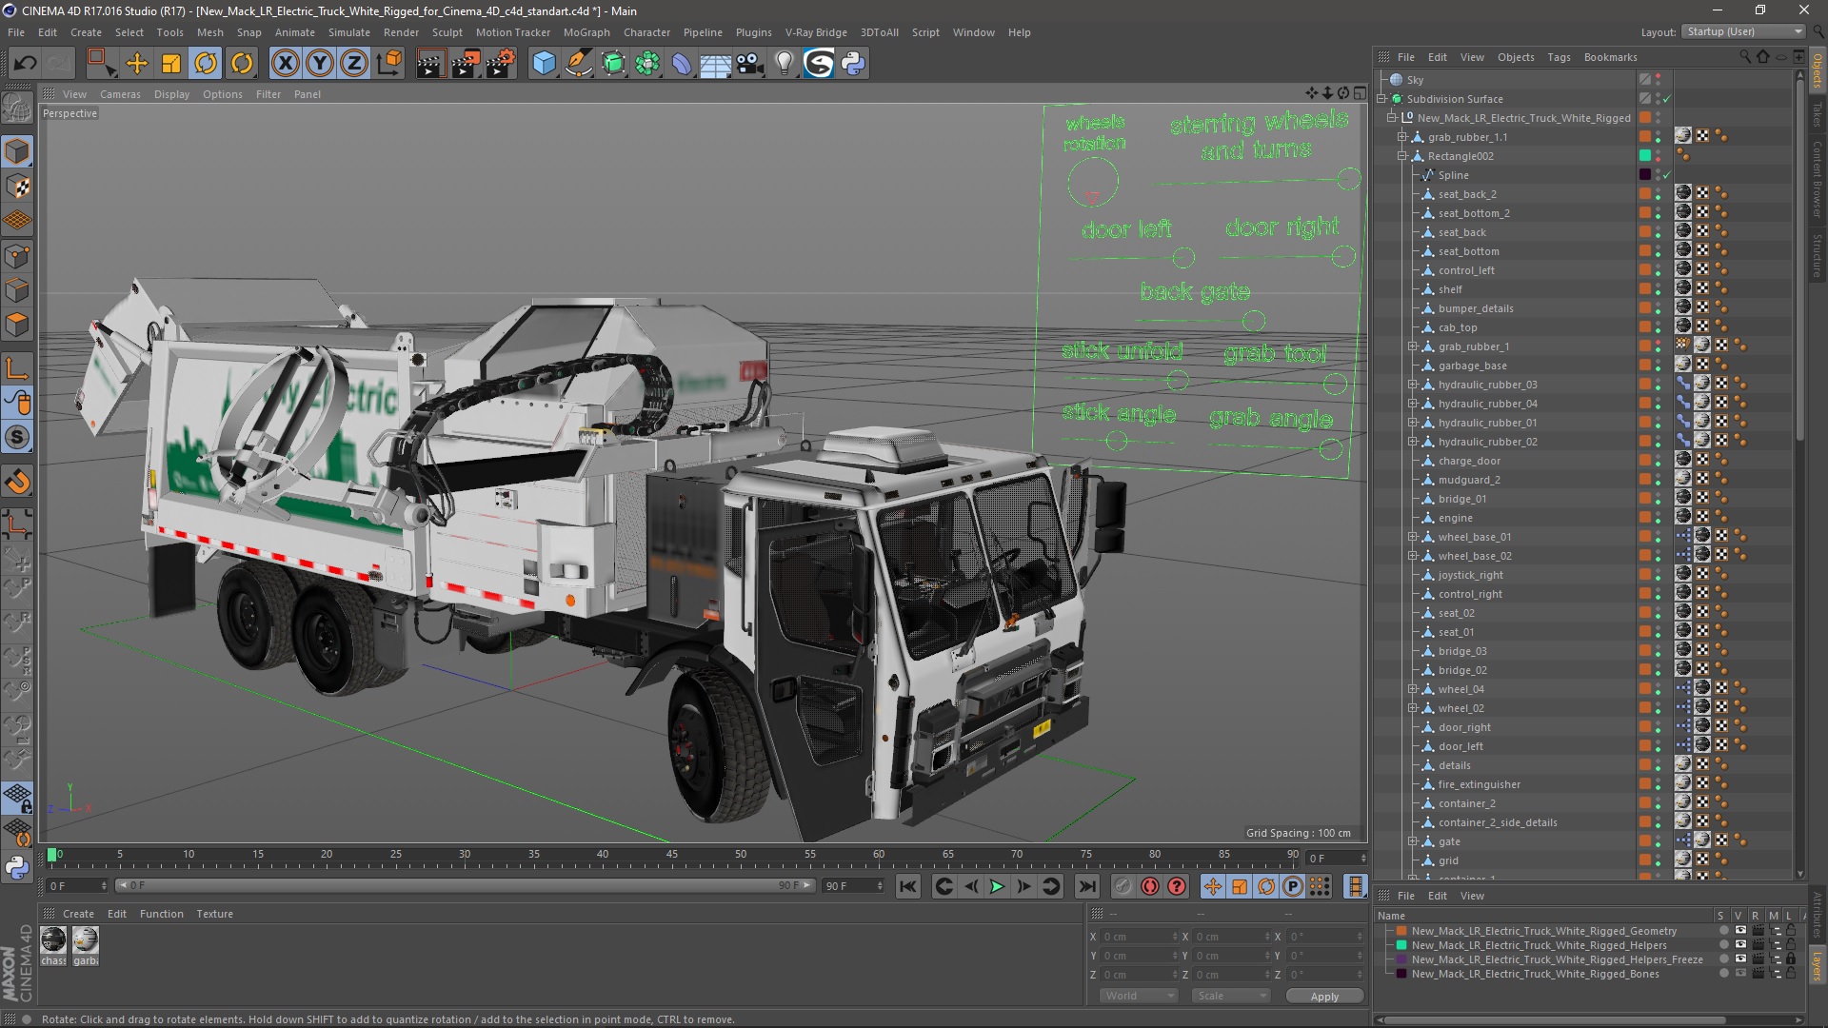The height and width of the screenshot is (1028, 1828).
Task: Open the Layout Startup dropdown
Action: [1742, 31]
